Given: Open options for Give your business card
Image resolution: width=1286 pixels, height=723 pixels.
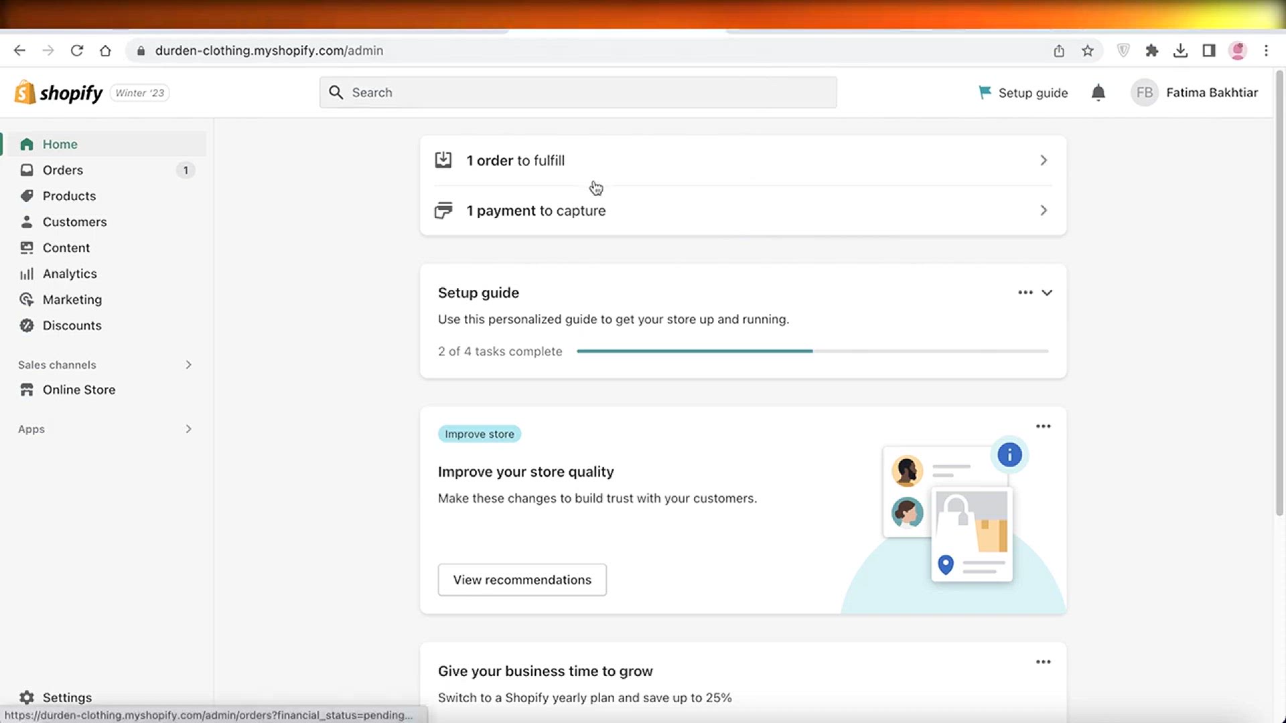Looking at the screenshot, I should [1044, 662].
